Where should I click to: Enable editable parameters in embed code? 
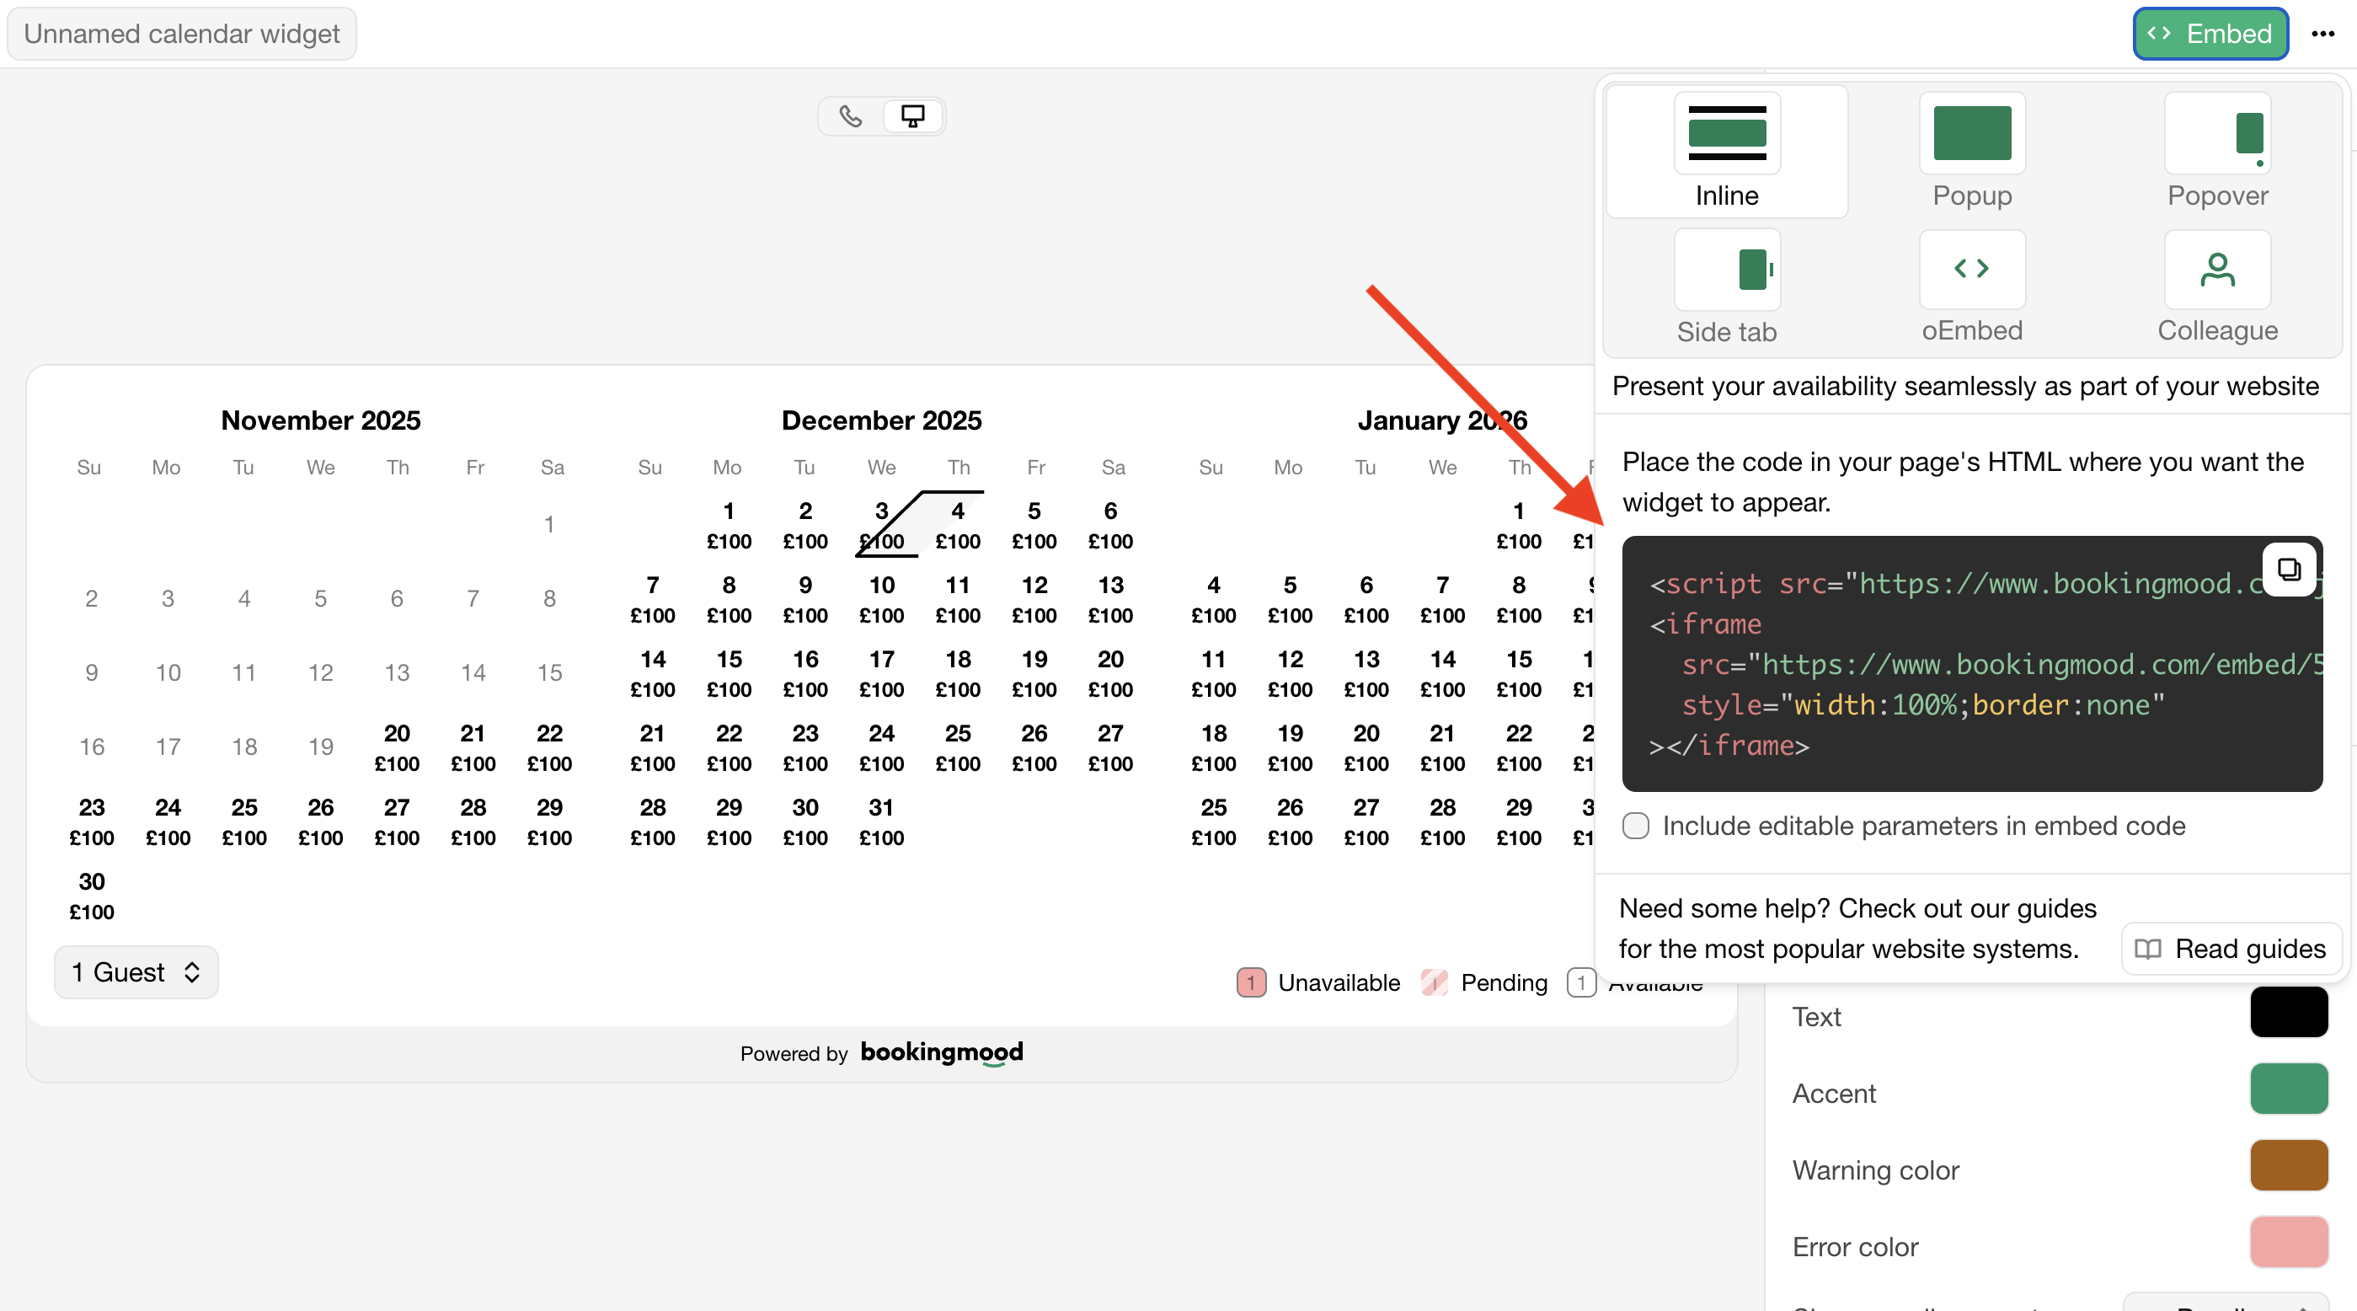(x=1636, y=825)
